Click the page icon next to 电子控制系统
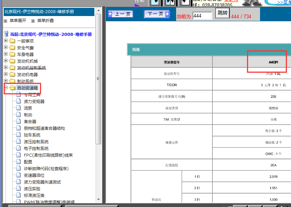Image resolution: width=291 pixels, height=207 pixels. pyautogui.click(x=19, y=148)
